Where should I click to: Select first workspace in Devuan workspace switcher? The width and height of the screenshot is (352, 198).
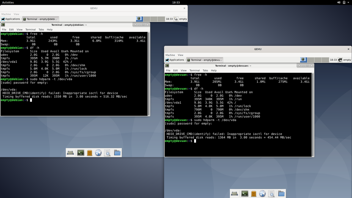pyautogui.click(x=304, y=60)
